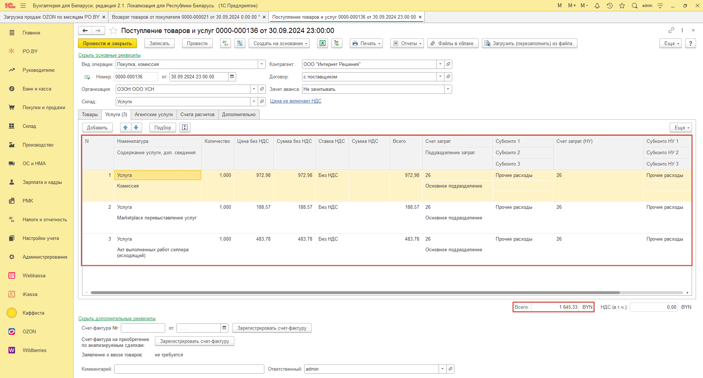Image resolution: width=703 pixels, height=378 pixels.
Task: Click Скрыть основные реквизиты link
Action: point(109,55)
